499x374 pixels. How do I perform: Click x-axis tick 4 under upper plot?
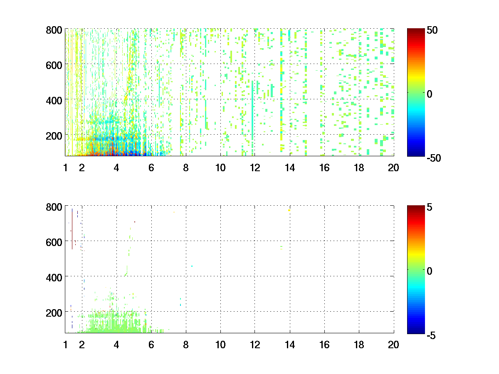(x=116, y=168)
